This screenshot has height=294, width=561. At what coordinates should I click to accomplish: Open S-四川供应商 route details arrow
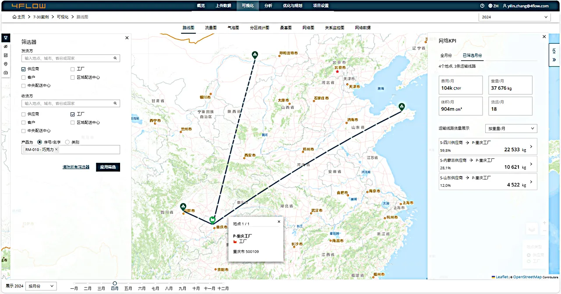[x=532, y=147]
